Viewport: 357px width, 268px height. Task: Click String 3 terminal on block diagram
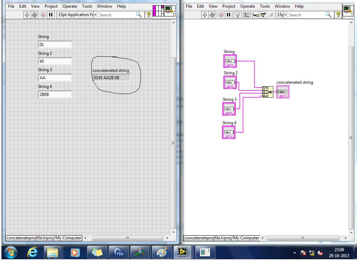pyautogui.click(x=229, y=109)
